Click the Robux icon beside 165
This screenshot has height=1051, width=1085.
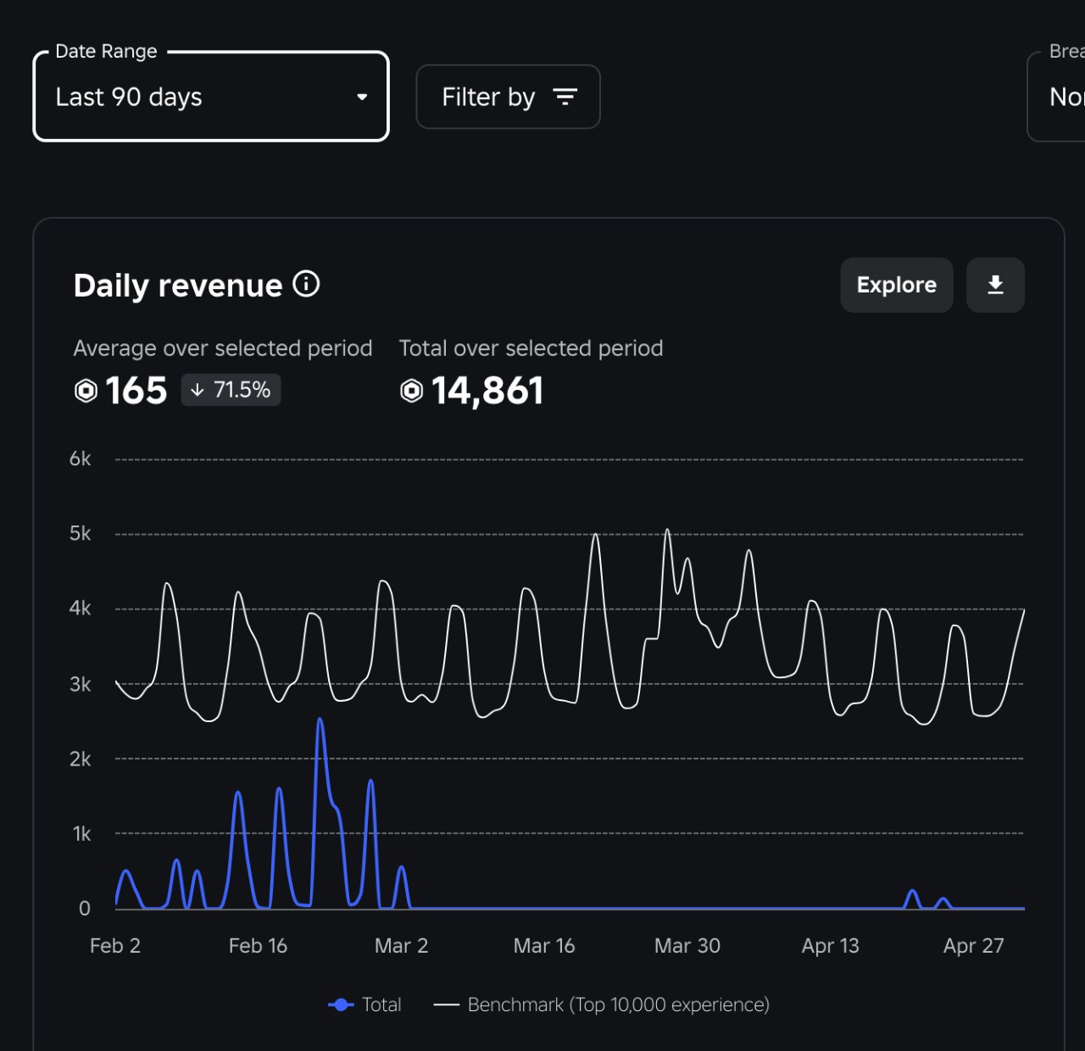[x=86, y=391]
